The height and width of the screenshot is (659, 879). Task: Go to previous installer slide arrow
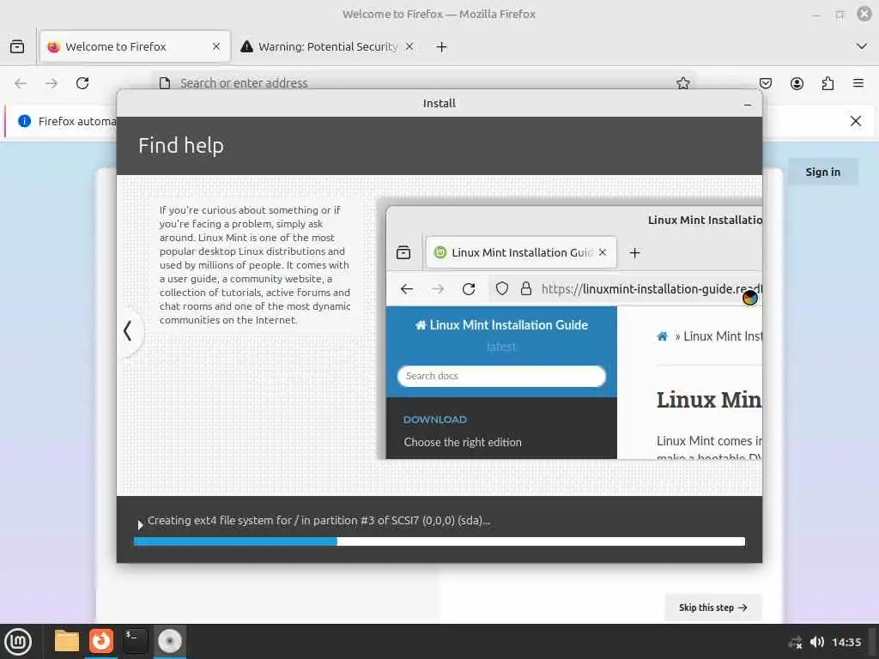(129, 331)
